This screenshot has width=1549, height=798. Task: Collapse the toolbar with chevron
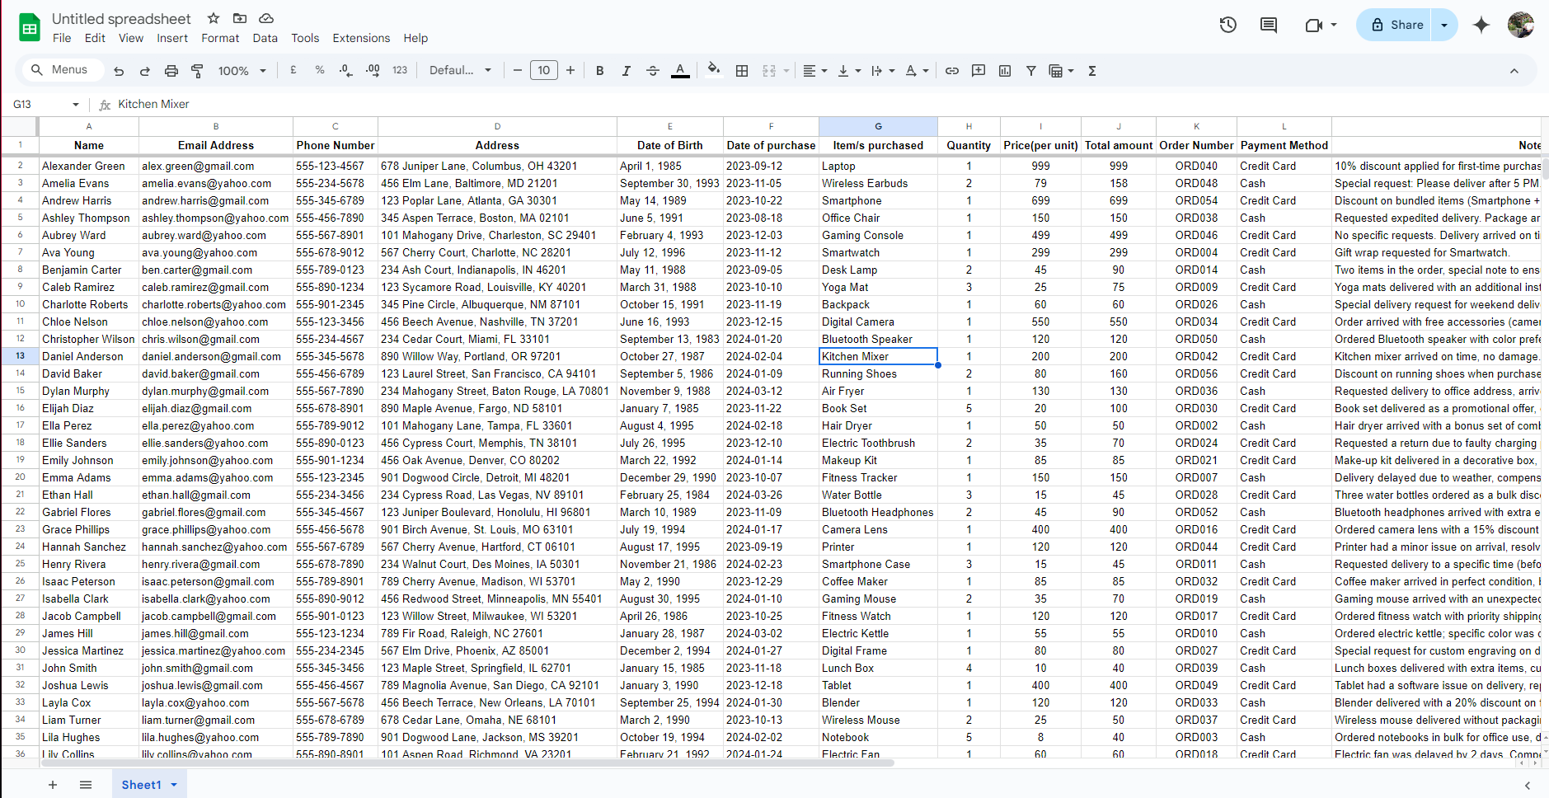[x=1514, y=71]
